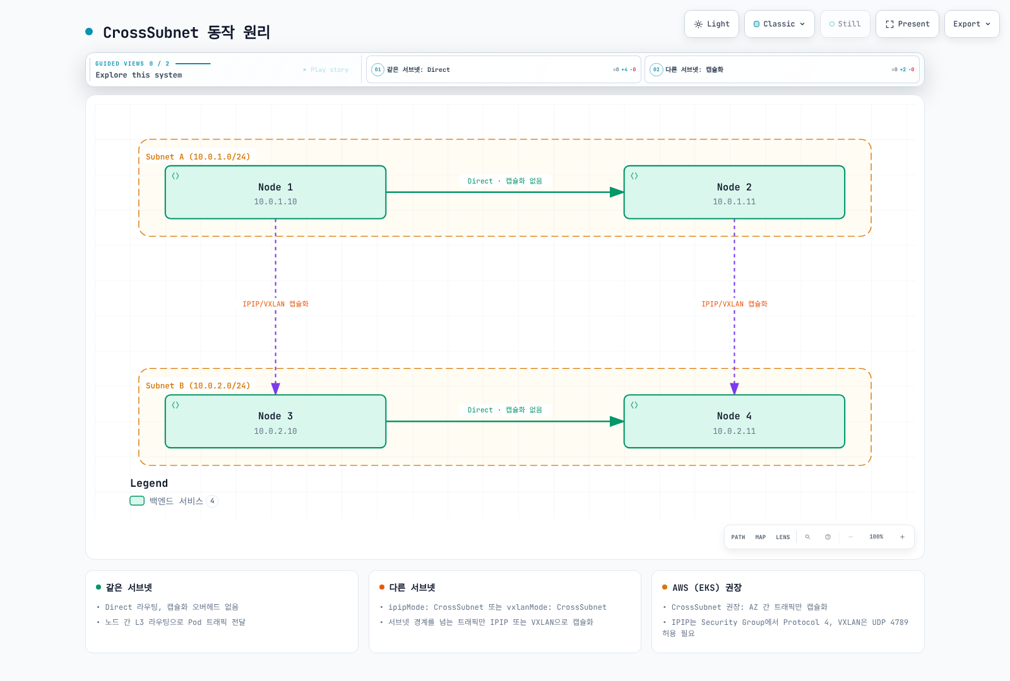This screenshot has width=1010, height=681.
Task: Click the code icon on Node 1
Action: pos(175,176)
